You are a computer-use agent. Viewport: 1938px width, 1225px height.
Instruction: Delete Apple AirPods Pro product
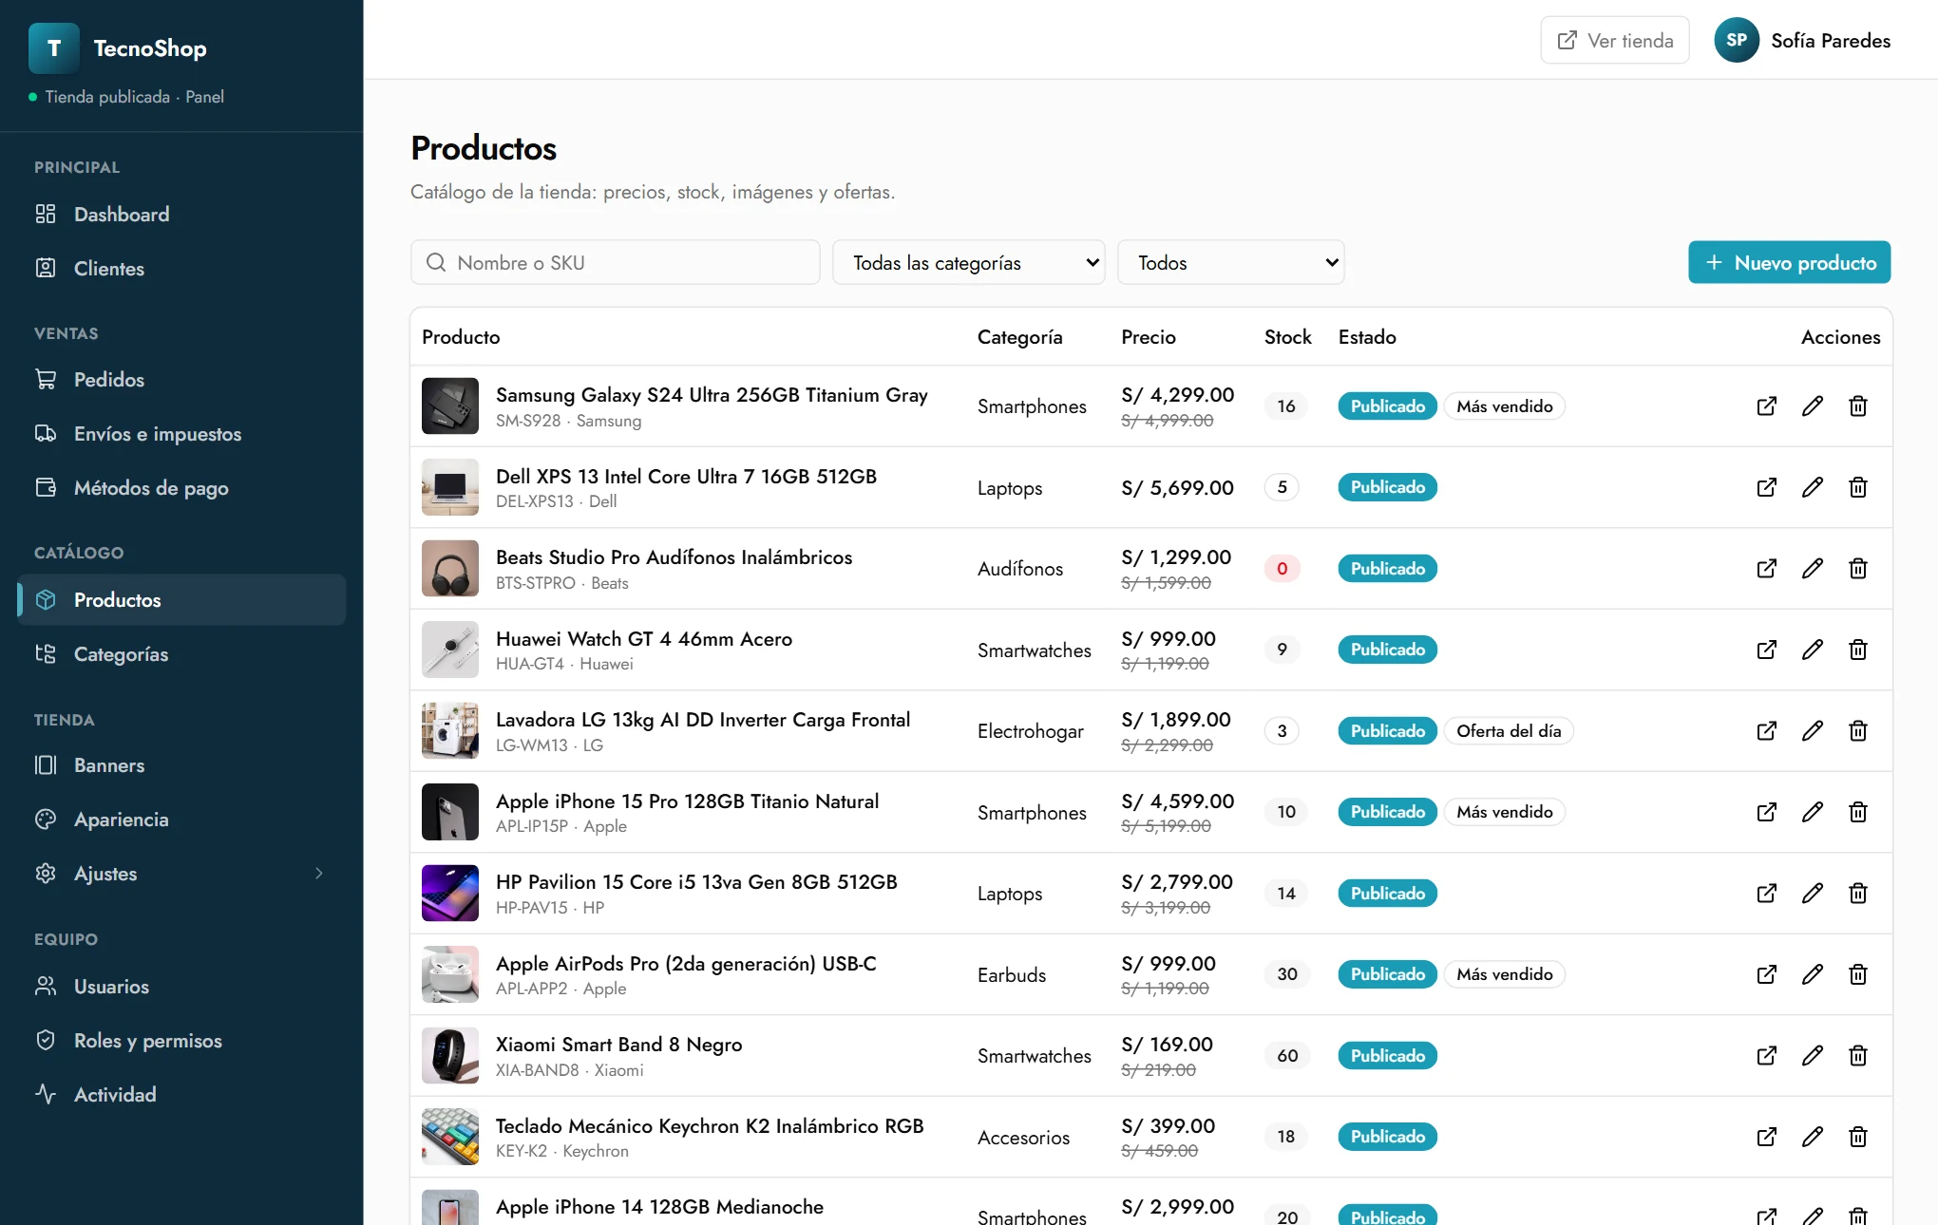tap(1858, 974)
